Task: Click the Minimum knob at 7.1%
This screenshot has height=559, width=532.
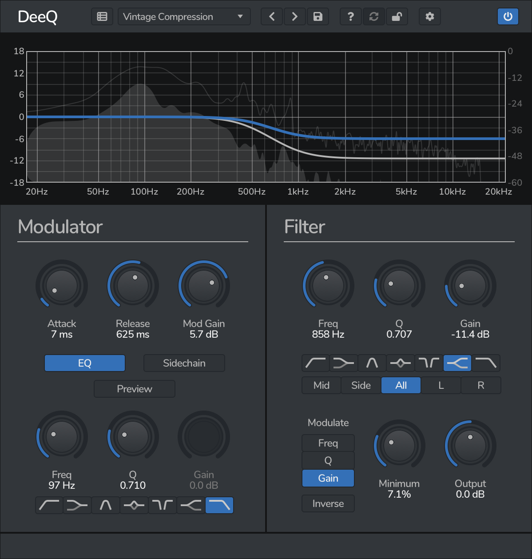Action: (399, 446)
